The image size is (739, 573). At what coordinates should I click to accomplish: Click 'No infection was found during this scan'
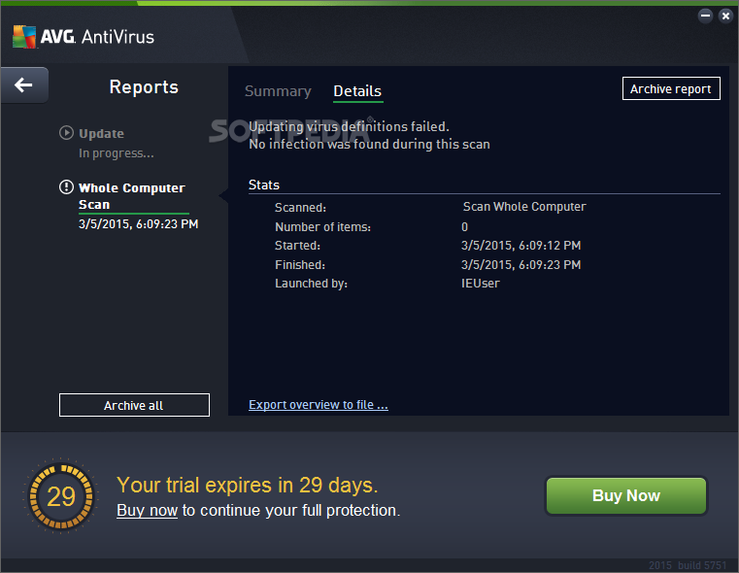(x=369, y=144)
